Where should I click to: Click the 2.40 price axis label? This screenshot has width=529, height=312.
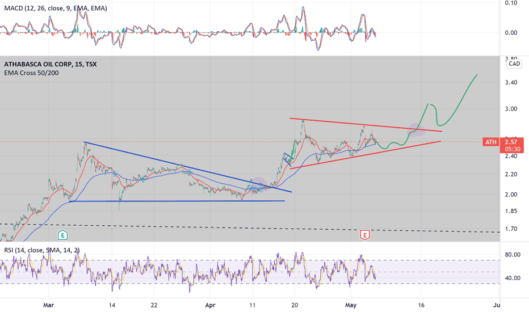tap(511, 156)
